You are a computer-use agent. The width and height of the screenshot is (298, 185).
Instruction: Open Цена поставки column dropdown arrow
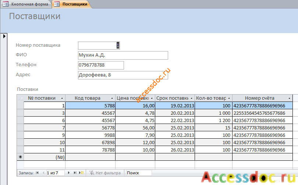click(x=152, y=99)
